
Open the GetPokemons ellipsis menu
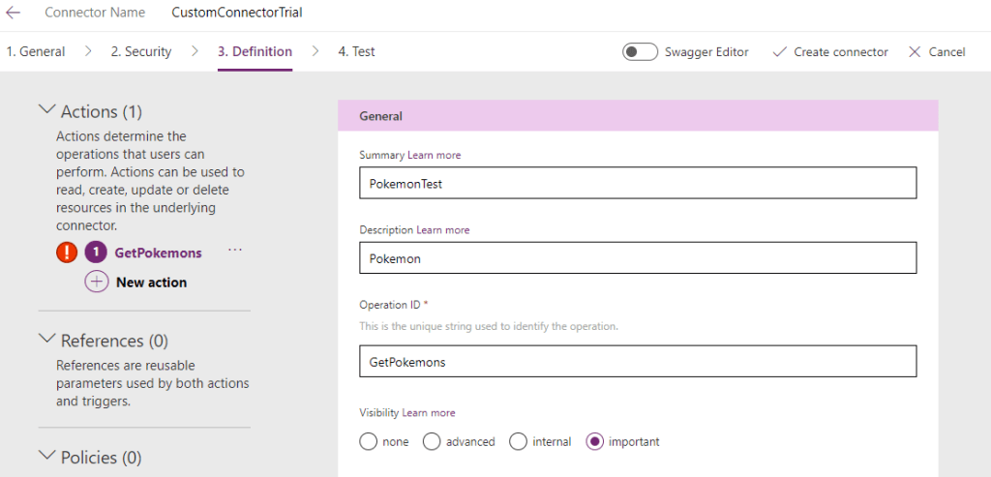pos(235,251)
